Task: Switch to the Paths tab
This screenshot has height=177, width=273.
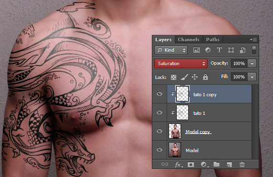Action: pyautogui.click(x=213, y=40)
